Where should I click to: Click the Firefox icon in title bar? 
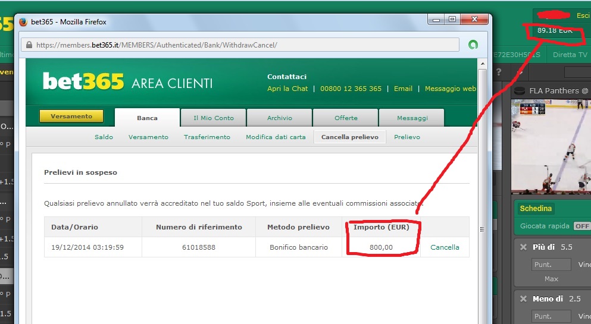pos(23,22)
